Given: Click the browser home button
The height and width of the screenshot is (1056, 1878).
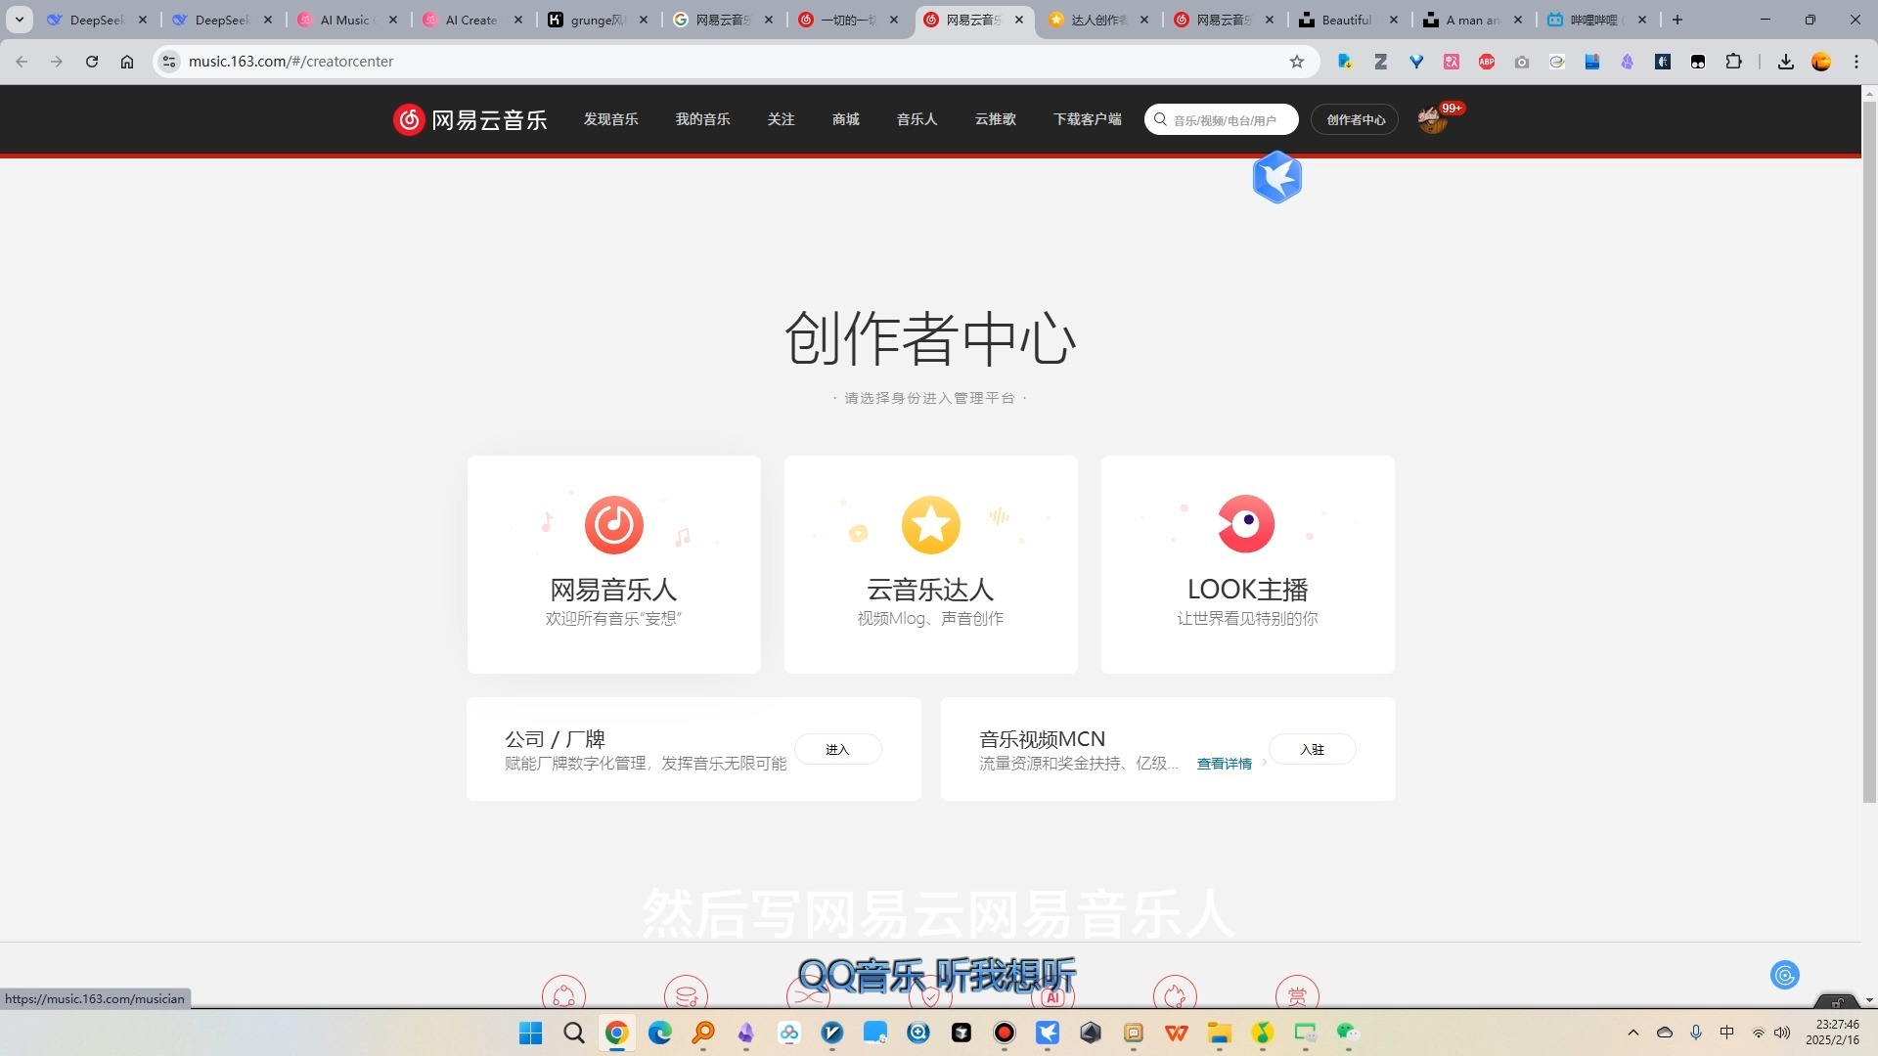Looking at the screenshot, I should click(x=127, y=62).
